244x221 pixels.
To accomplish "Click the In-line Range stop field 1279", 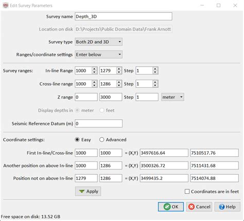I will (x=108, y=70).
